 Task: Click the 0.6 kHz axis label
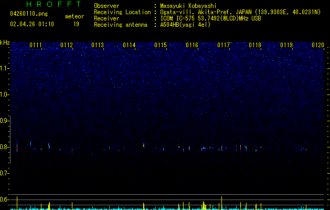click(x=5, y=199)
